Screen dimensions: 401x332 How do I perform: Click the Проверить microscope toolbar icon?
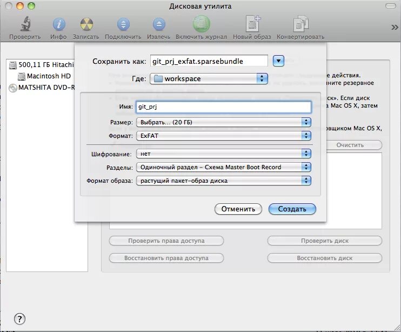(25, 24)
